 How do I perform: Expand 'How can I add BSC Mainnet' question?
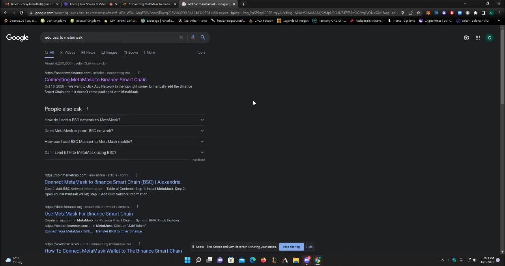pos(125,142)
